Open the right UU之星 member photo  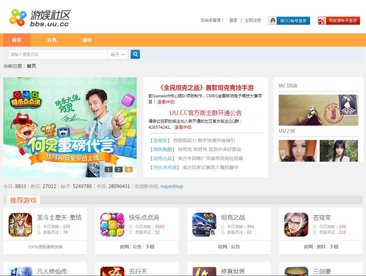(x=339, y=151)
